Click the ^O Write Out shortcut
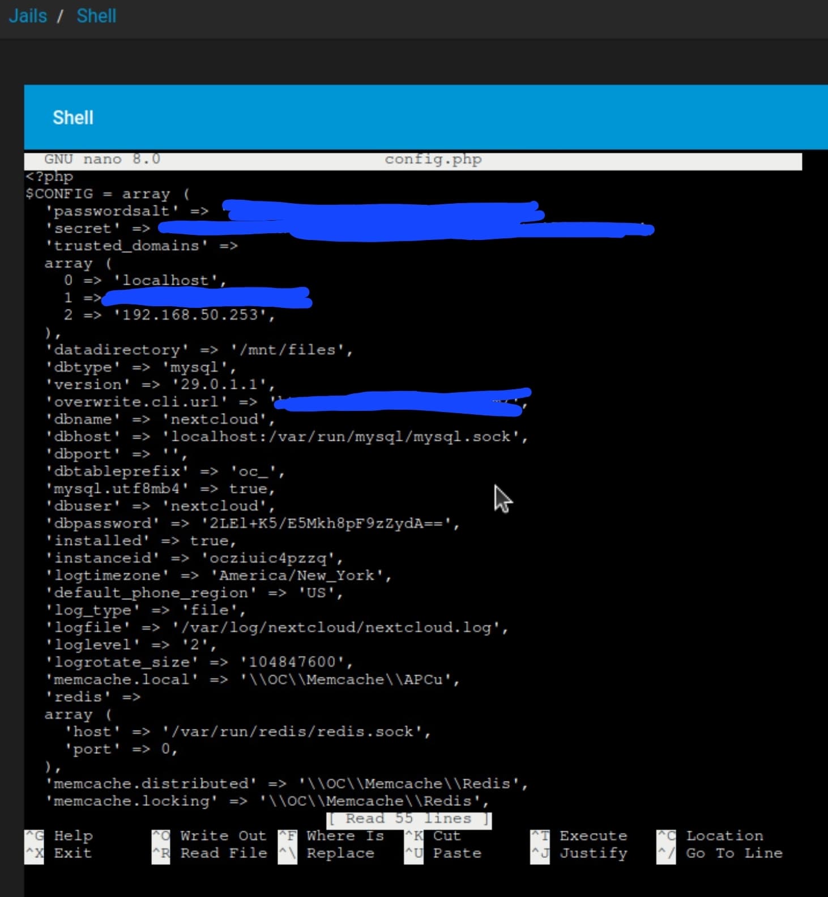Viewport: 828px width, 897px height. click(209, 836)
